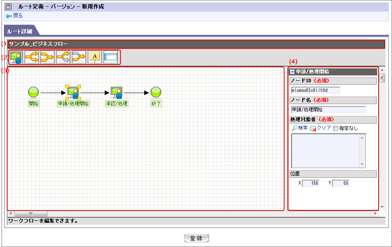Click the properties panel scroll down arrow
The width and height of the screenshot is (392, 247).
tap(382, 207)
